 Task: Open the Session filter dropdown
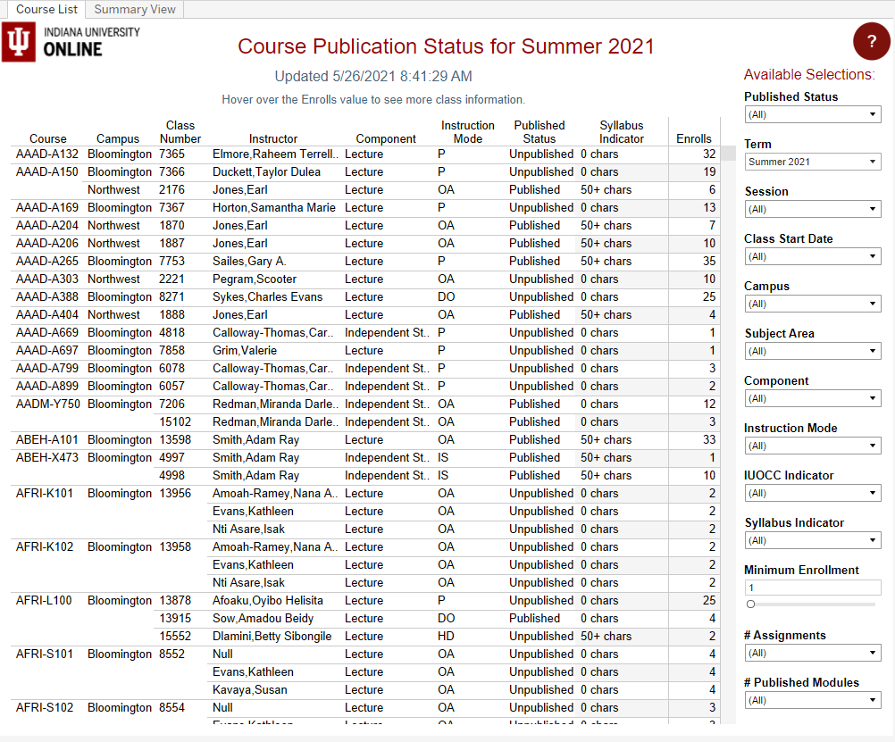coord(812,209)
